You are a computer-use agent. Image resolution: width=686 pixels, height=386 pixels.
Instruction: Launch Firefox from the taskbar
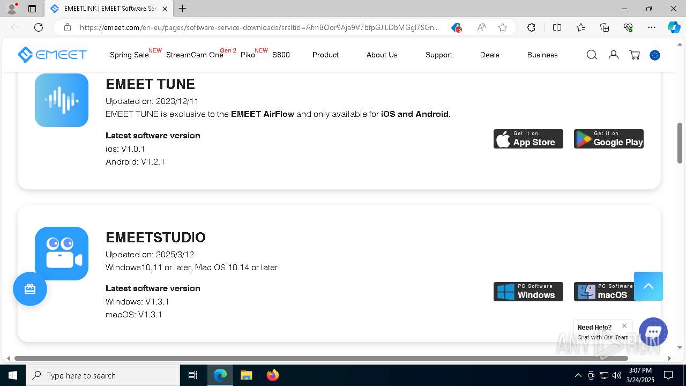[x=272, y=375]
